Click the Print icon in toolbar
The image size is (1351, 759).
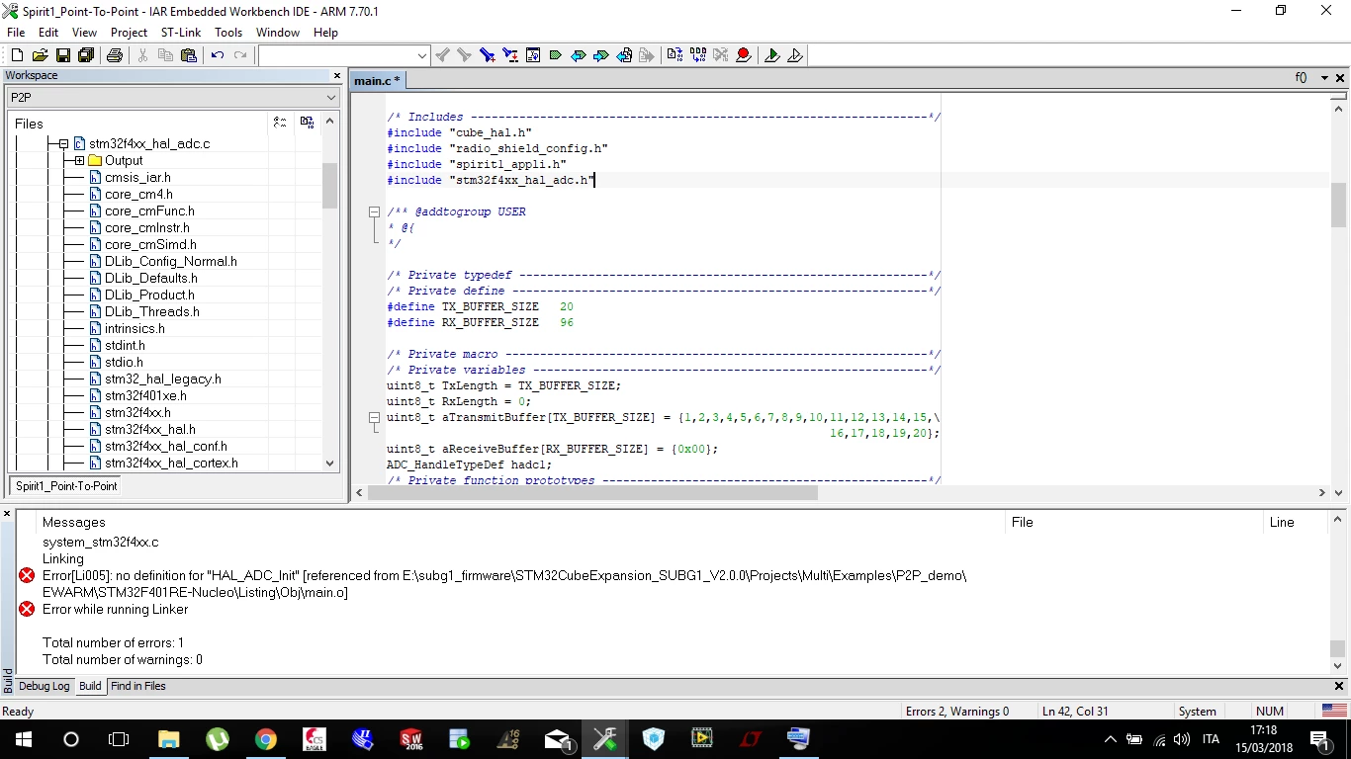point(115,55)
